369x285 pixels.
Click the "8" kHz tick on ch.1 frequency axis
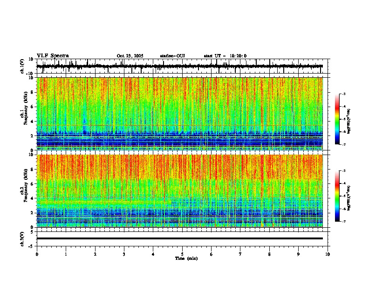[x=32, y=92]
